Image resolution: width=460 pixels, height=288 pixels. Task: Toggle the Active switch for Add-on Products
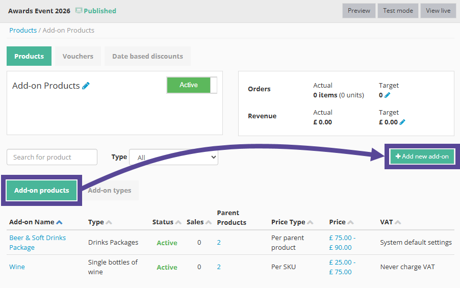tap(192, 85)
